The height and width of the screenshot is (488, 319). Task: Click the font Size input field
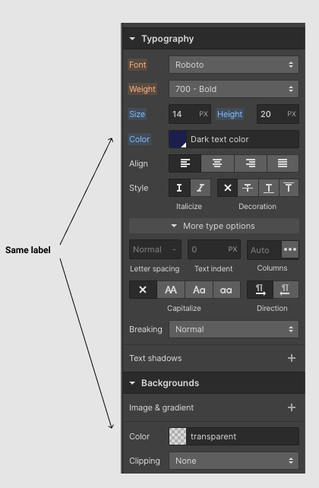(x=190, y=114)
